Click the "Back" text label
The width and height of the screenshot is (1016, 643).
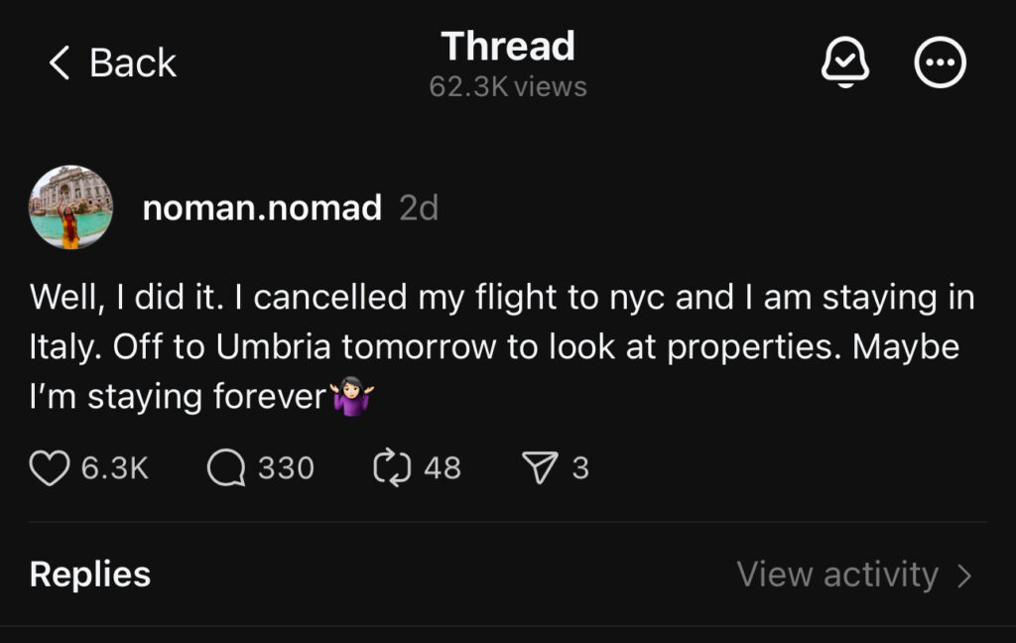coord(132,64)
